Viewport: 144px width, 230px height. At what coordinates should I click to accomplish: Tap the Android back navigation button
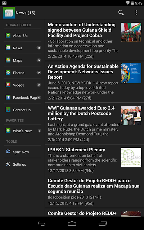pos(41,224)
